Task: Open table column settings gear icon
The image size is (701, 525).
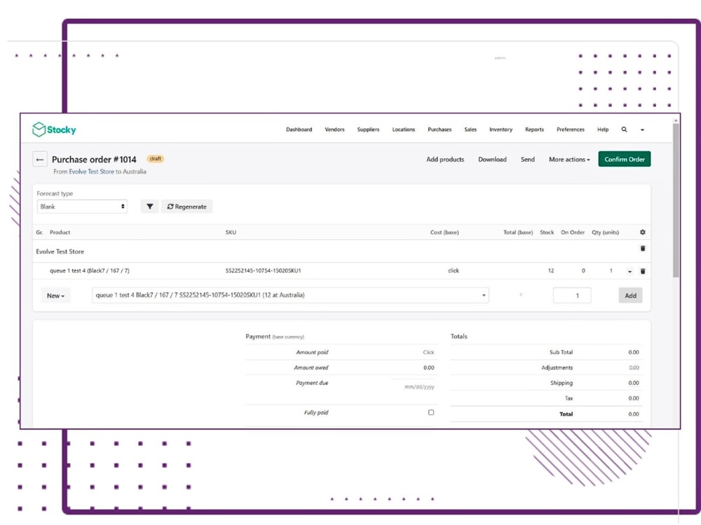Action: 642,232
